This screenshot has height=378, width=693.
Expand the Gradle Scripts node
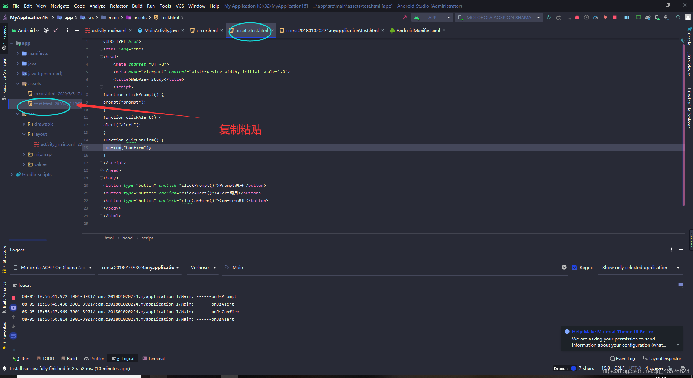pyautogui.click(x=12, y=175)
